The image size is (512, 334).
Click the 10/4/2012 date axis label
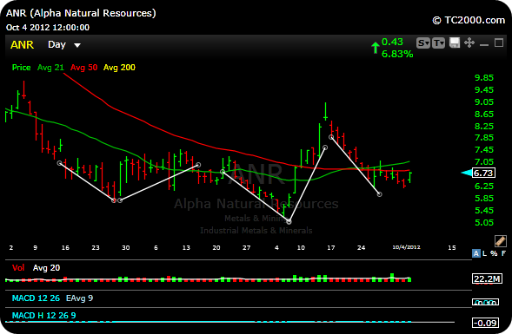tap(406, 247)
